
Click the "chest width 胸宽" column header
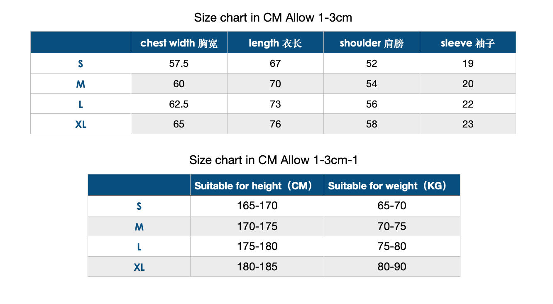click(179, 43)
